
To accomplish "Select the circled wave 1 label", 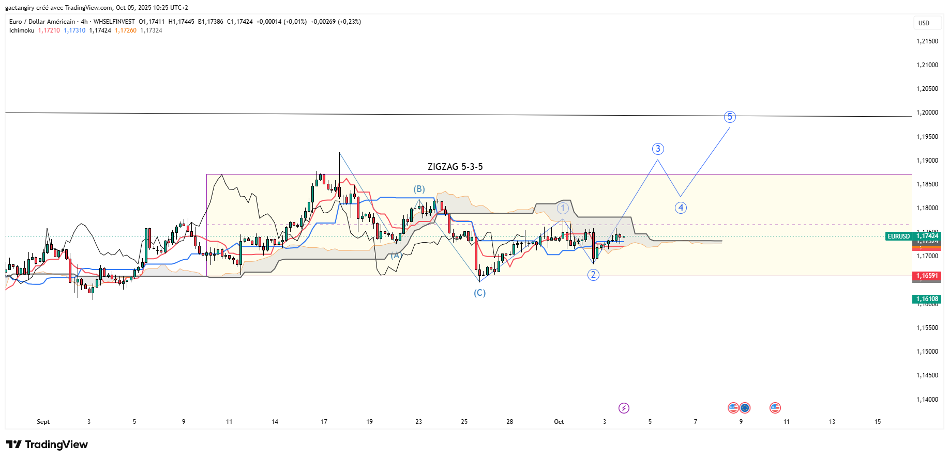I will pyautogui.click(x=563, y=208).
